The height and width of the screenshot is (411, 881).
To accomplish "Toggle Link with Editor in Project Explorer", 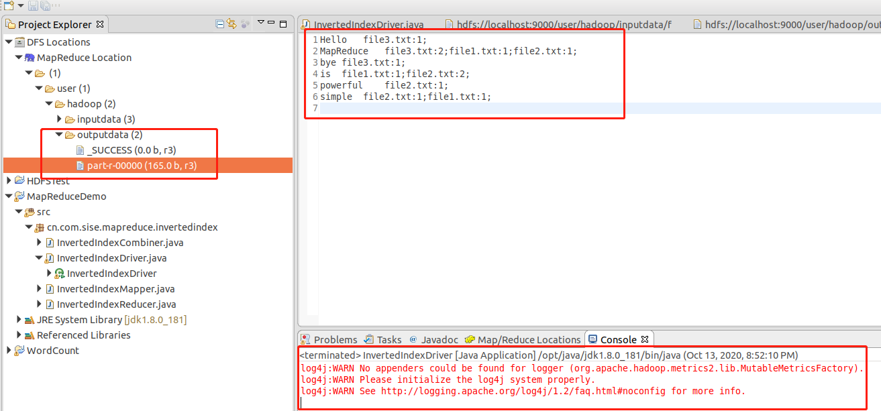I will [x=231, y=23].
